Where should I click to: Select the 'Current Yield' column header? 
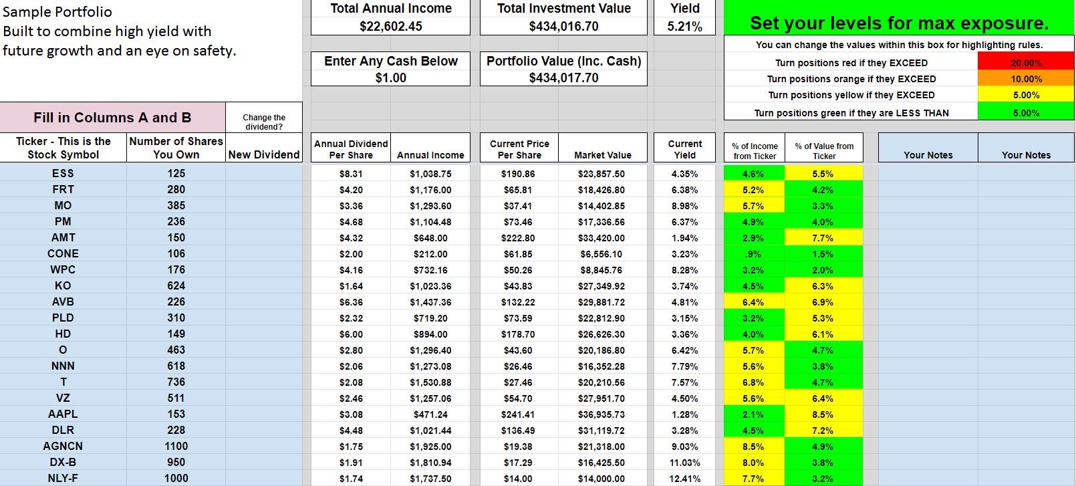[684, 149]
